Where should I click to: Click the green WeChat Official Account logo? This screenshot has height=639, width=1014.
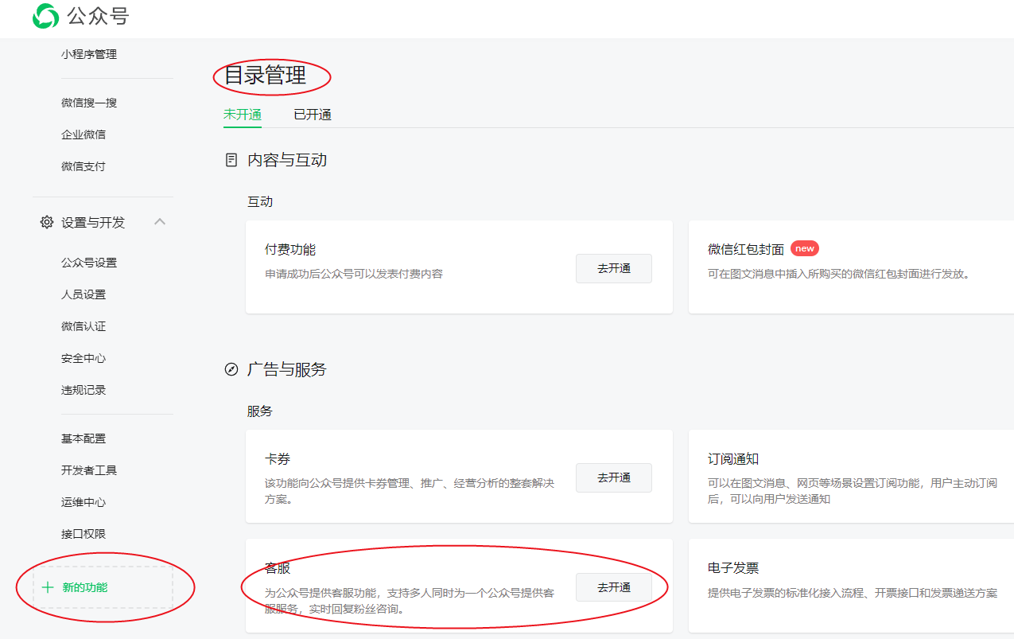(45, 16)
